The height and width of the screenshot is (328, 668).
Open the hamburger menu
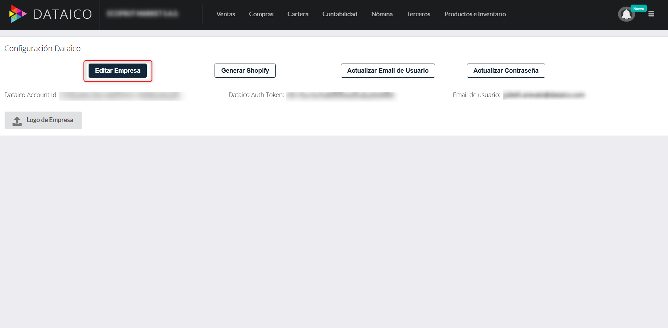tap(651, 14)
